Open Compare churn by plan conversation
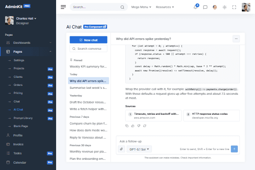Image resolution: width=255 pixels, height=170 pixels. [88, 124]
